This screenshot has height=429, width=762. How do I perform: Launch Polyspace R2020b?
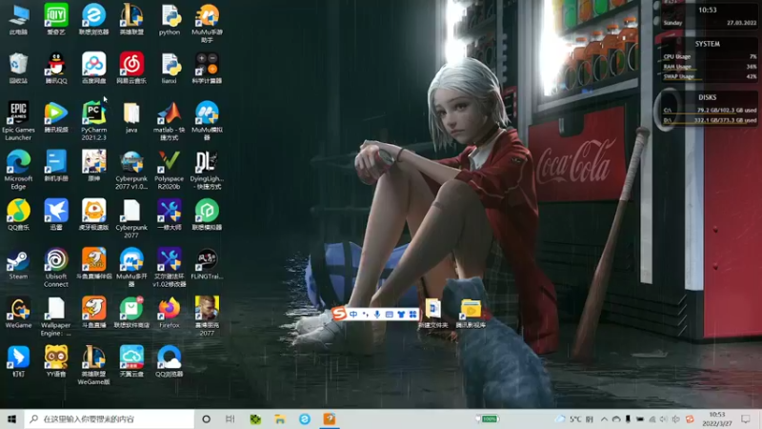pyautogui.click(x=170, y=170)
